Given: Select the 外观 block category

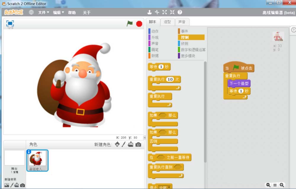Looking at the screenshot, I should [155, 37].
